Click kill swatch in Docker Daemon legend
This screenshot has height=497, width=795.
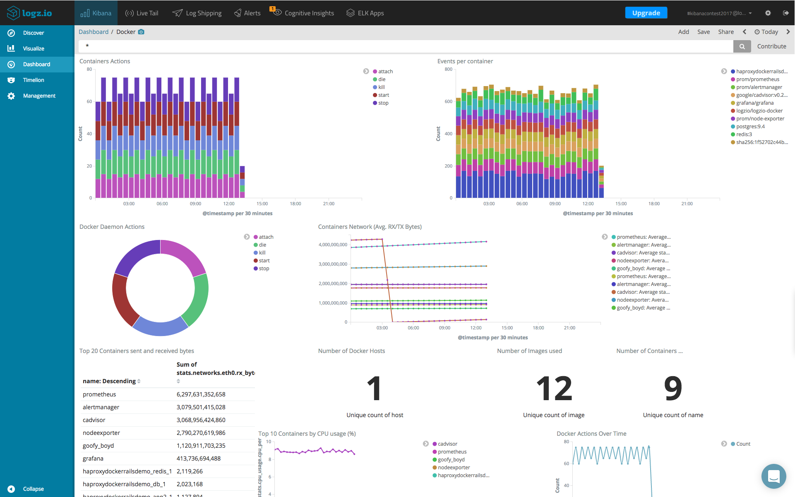click(256, 253)
